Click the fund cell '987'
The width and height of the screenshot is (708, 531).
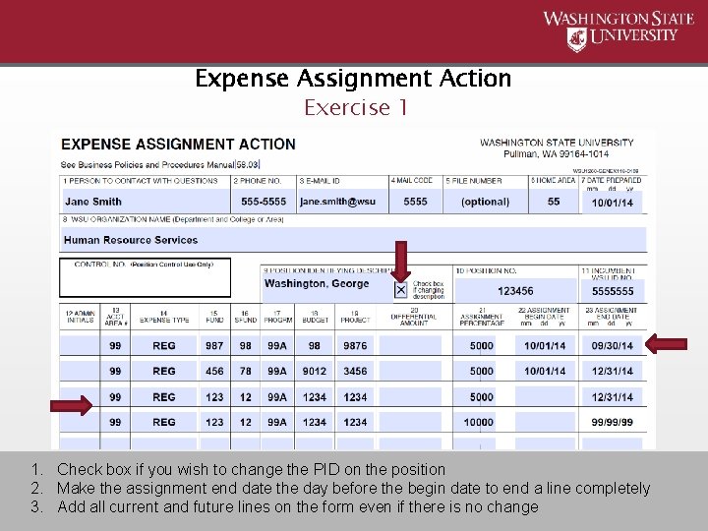[x=214, y=345]
